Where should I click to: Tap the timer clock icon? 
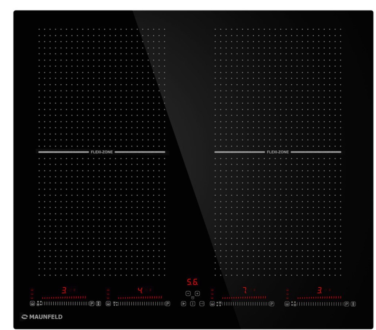click(x=192, y=298)
